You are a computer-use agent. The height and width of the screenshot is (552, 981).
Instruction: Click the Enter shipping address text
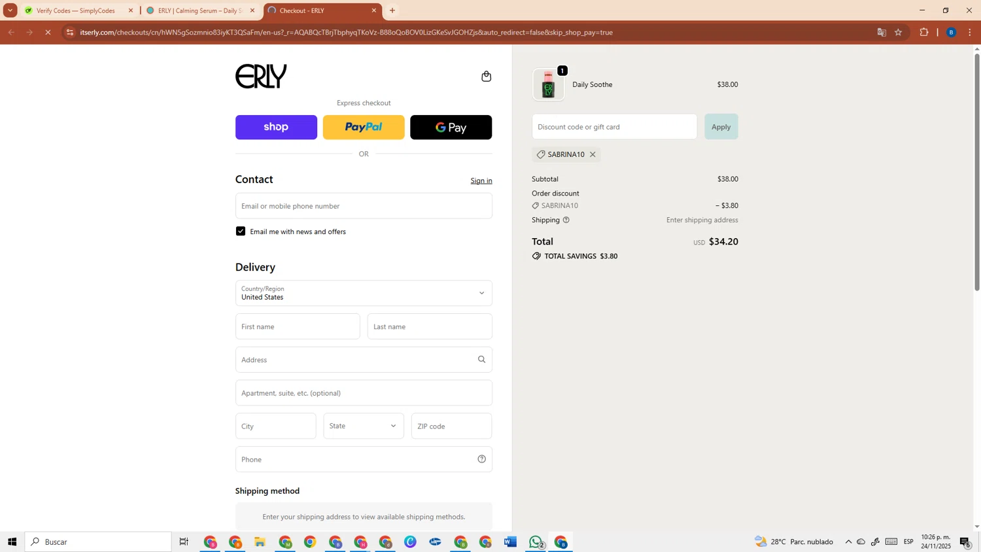click(702, 220)
